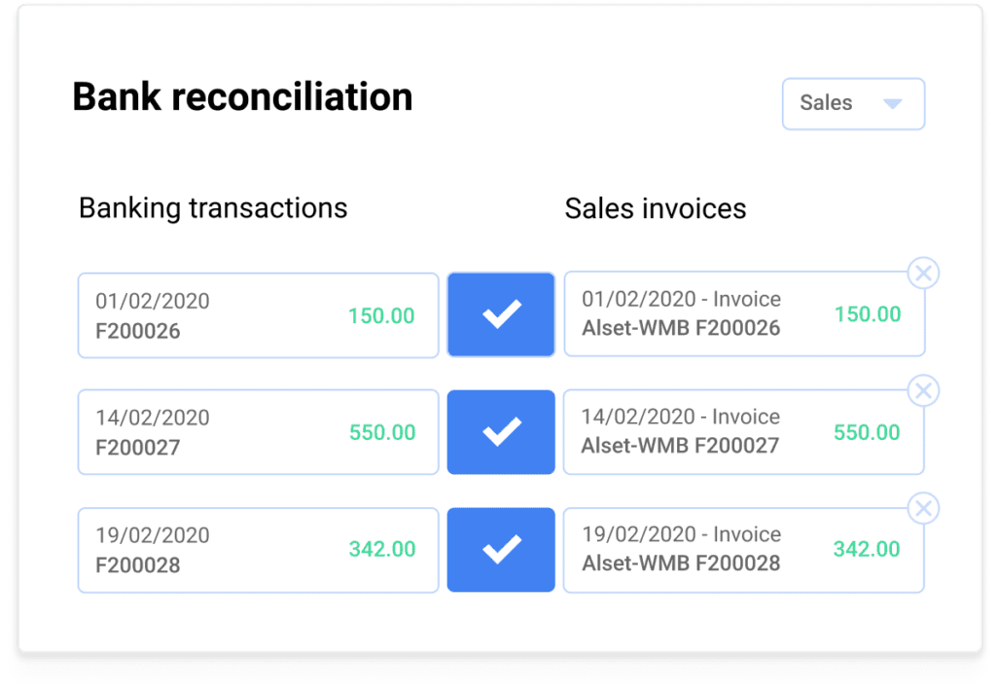Open sales invoice Alset-WMB F200028
Screen dimensions: 996x693
(743, 549)
